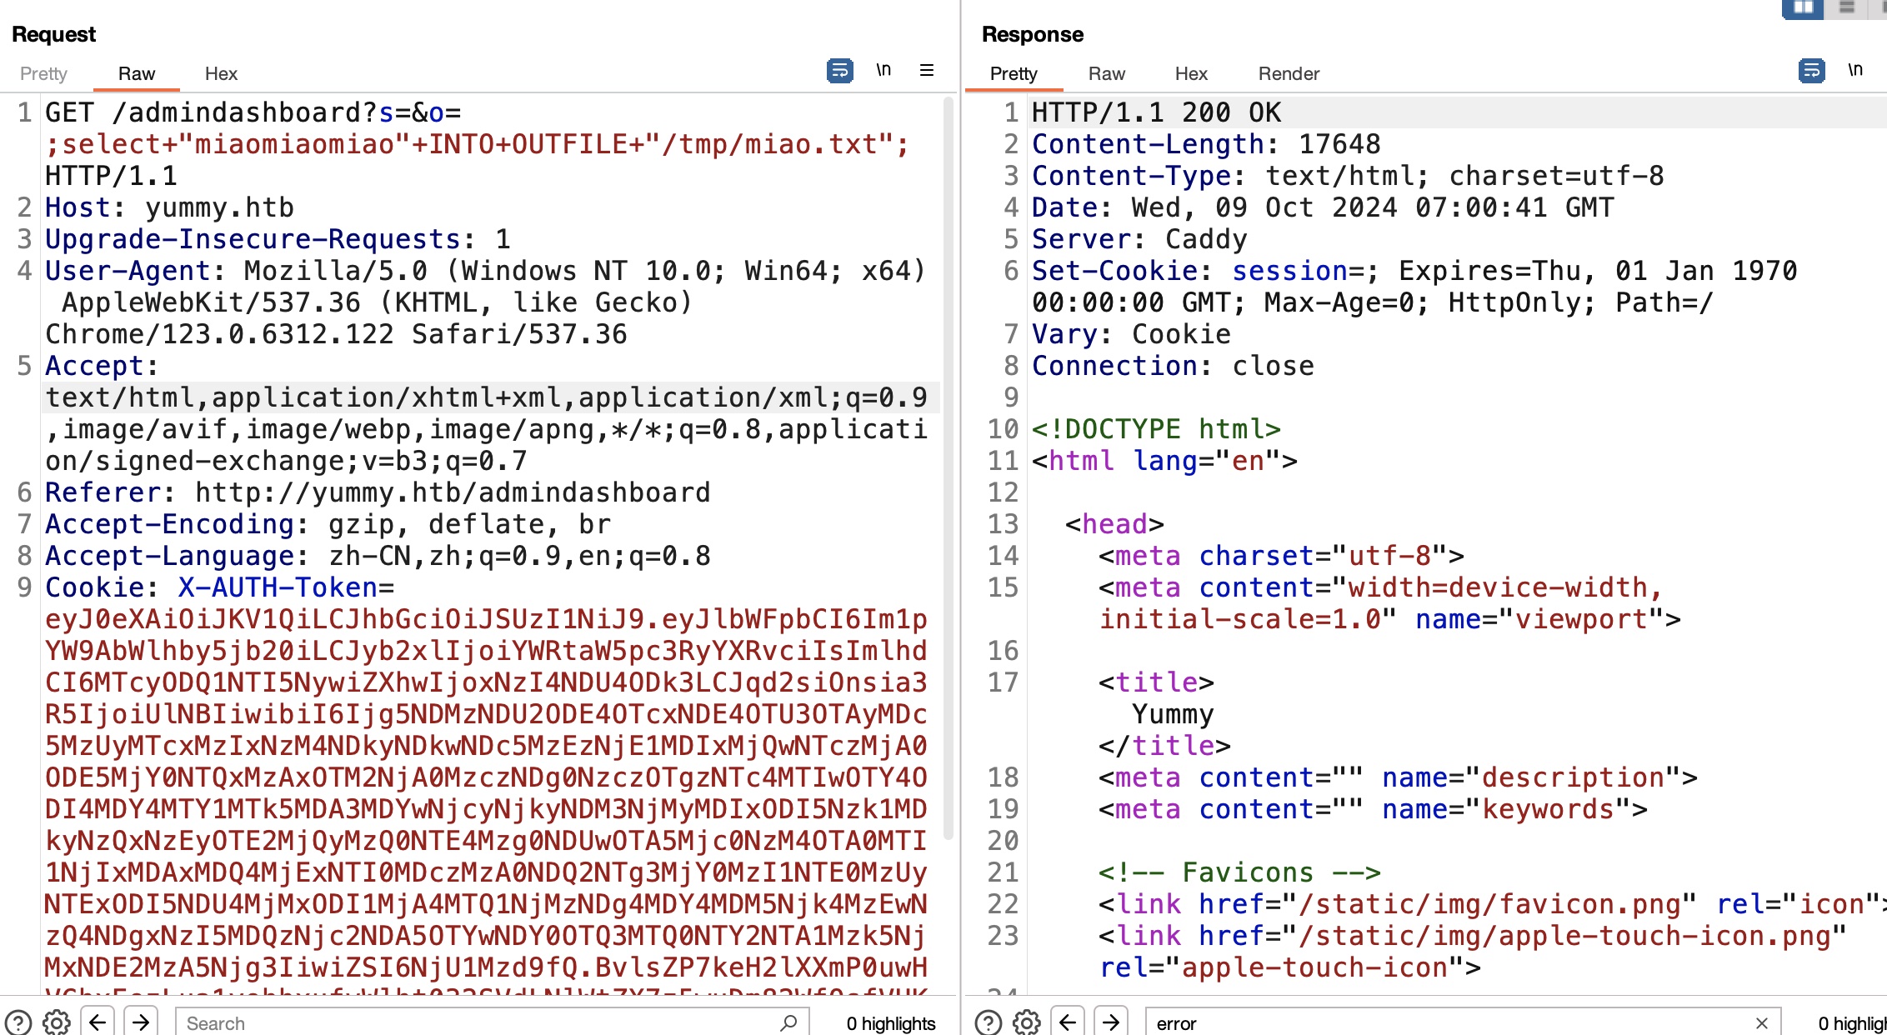Jump to next match in Response search
1887x1035 pixels.
tap(1110, 1022)
